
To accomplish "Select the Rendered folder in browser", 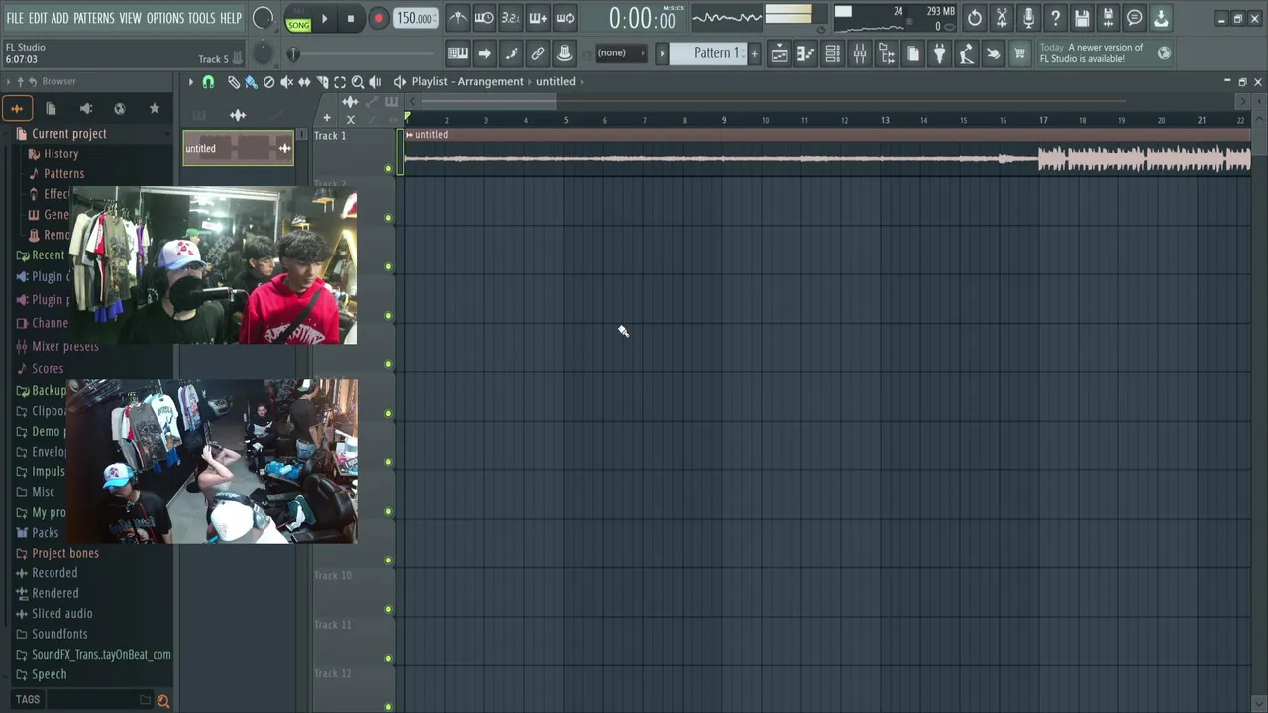I will tap(55, 593).
